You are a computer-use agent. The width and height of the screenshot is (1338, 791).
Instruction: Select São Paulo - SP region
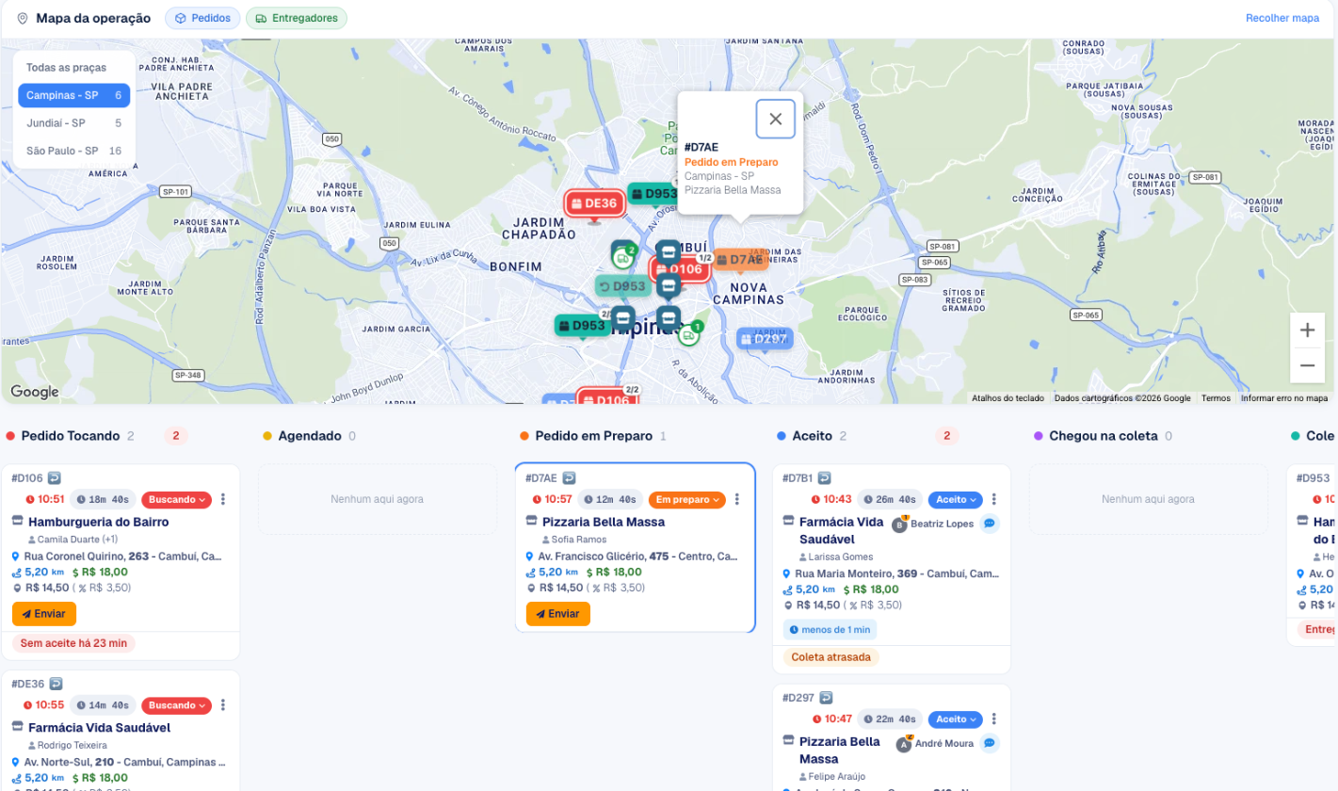point(74,151)
